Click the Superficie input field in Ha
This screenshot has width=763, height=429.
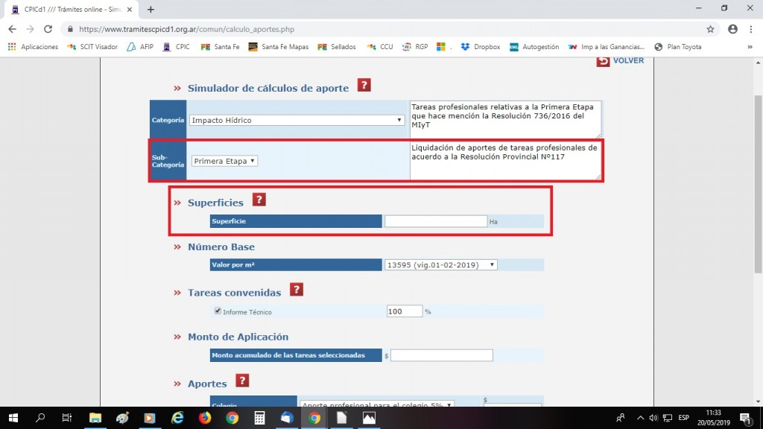(x=436, y=221)
